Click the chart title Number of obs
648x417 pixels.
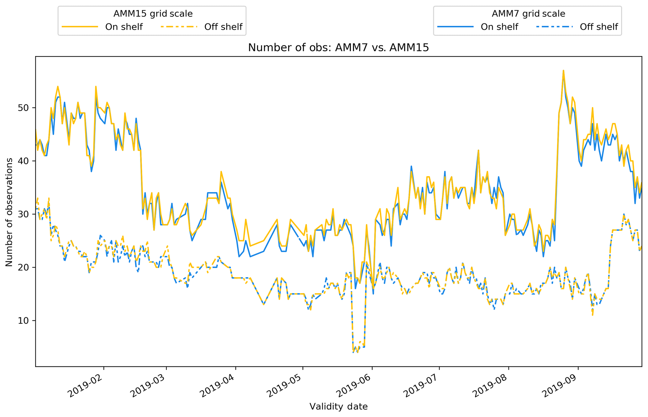click(338, 48)
